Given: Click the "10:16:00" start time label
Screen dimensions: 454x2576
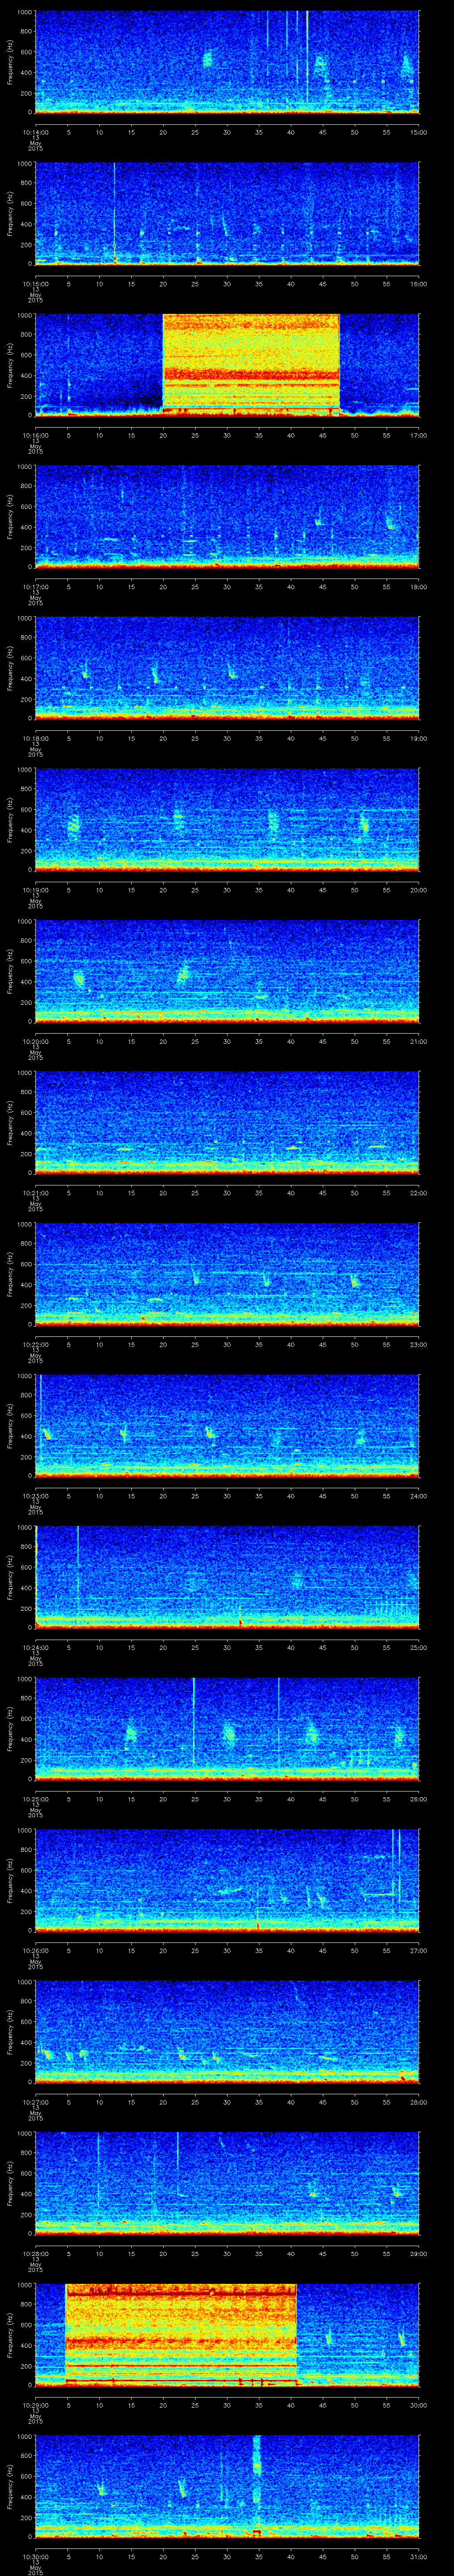Looking at the screenshot, I should (35, 434).
